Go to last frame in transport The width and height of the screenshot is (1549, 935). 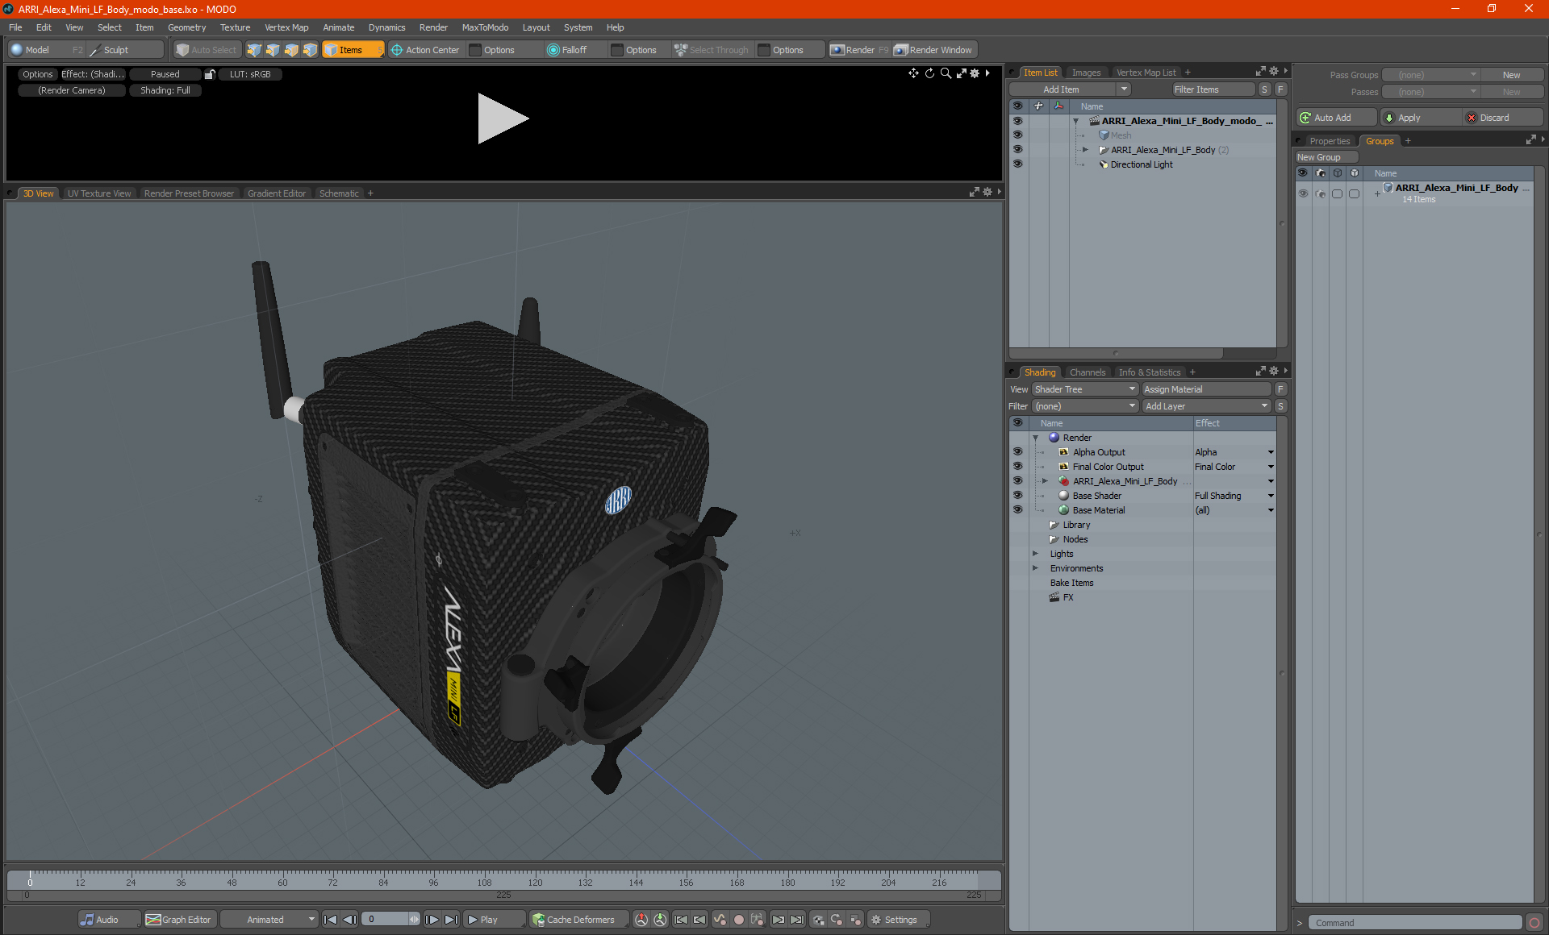(452, 920)
